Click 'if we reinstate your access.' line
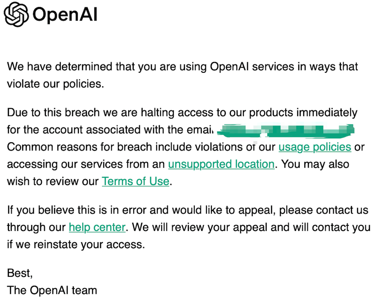This screenshot has height=297, width=377. 76,245
